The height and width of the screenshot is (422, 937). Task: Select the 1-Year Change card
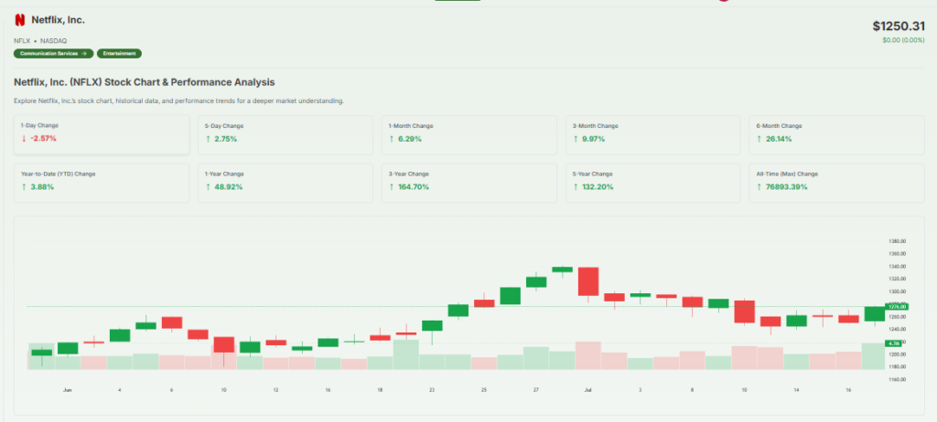pyautogui.click(x=285, y=182)
